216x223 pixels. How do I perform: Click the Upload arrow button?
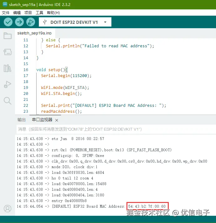(x=19, y=22)
